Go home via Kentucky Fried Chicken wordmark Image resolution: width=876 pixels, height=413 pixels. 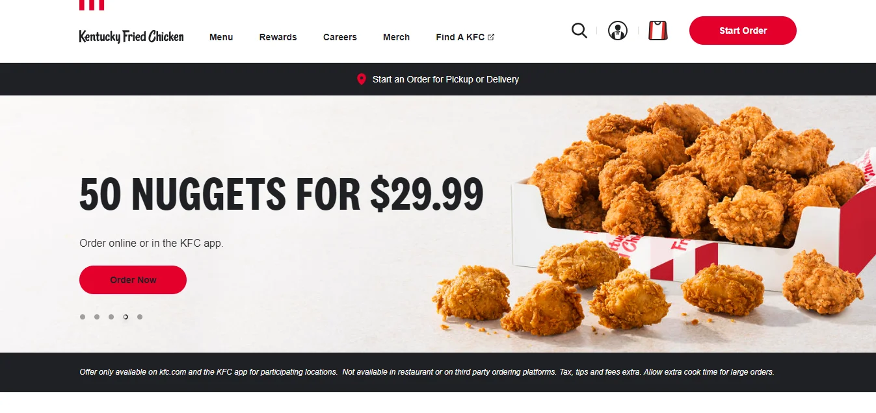131,36
